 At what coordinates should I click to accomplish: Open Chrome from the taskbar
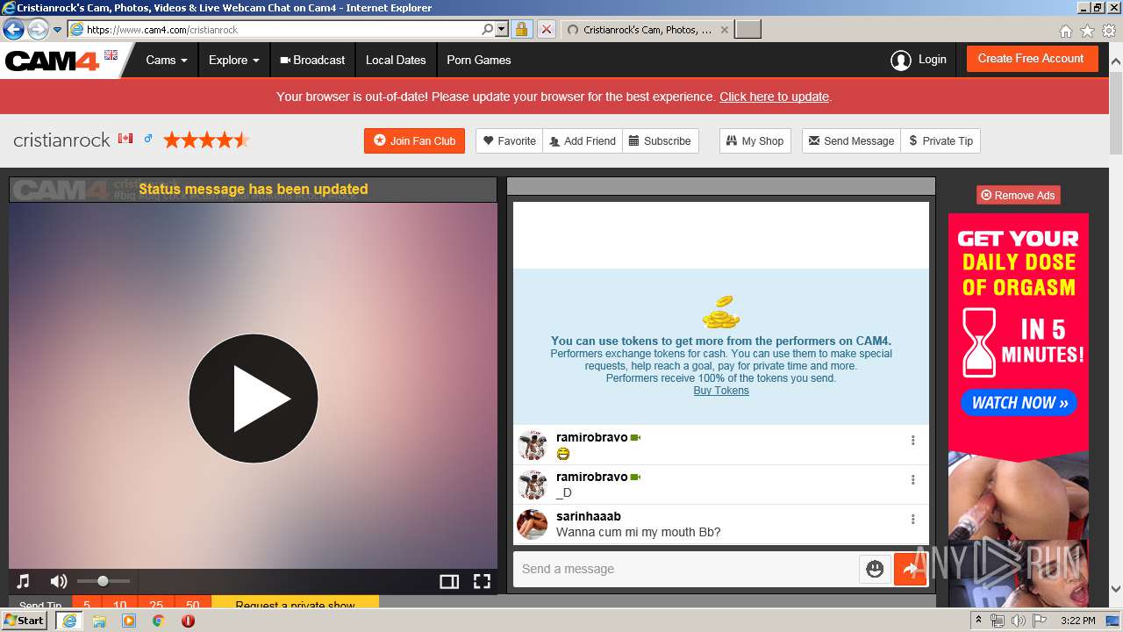158,621
